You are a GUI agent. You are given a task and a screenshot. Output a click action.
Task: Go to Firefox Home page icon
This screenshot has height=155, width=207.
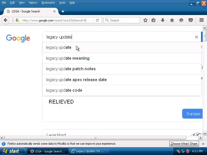click(x=172, y=20)
